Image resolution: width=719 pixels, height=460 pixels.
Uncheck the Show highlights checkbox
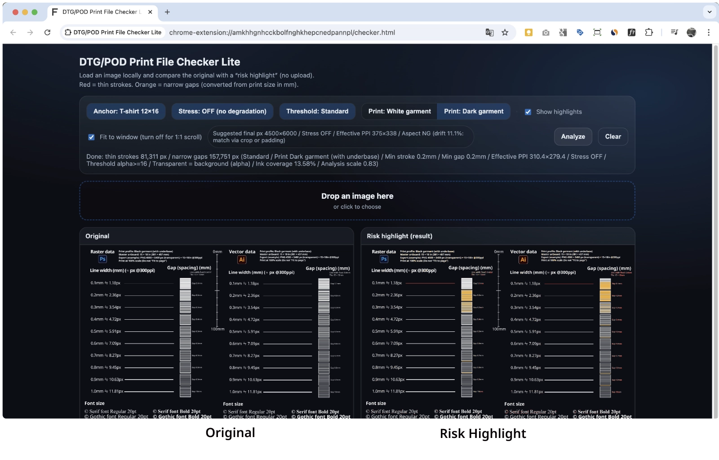point(528,112)
